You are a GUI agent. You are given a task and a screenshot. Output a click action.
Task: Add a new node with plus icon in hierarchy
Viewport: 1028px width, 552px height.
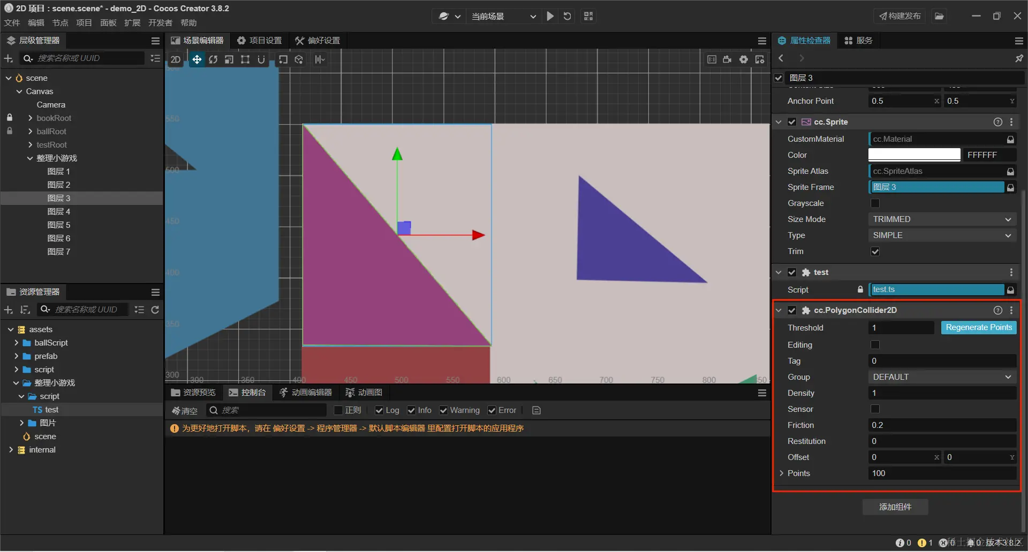[x=9, y=58]
